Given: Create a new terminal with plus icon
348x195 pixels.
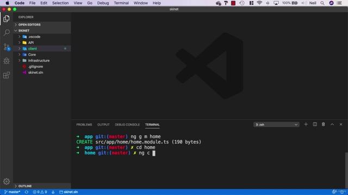Looking at the screenshot, I should tap(306, 124).
